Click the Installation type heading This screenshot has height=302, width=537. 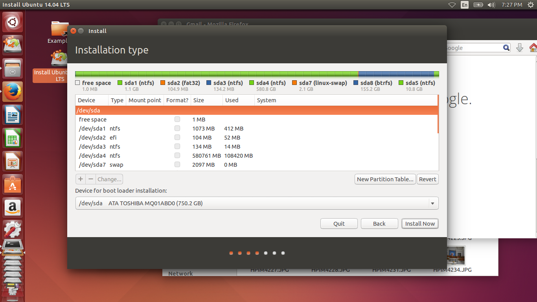pyautogui.click(x=112, y=50)
